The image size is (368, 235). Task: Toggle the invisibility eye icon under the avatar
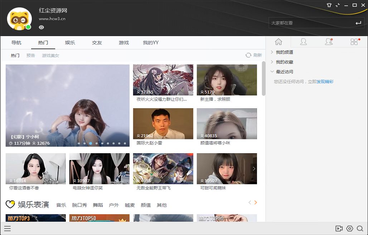click(x=41, y=27)
